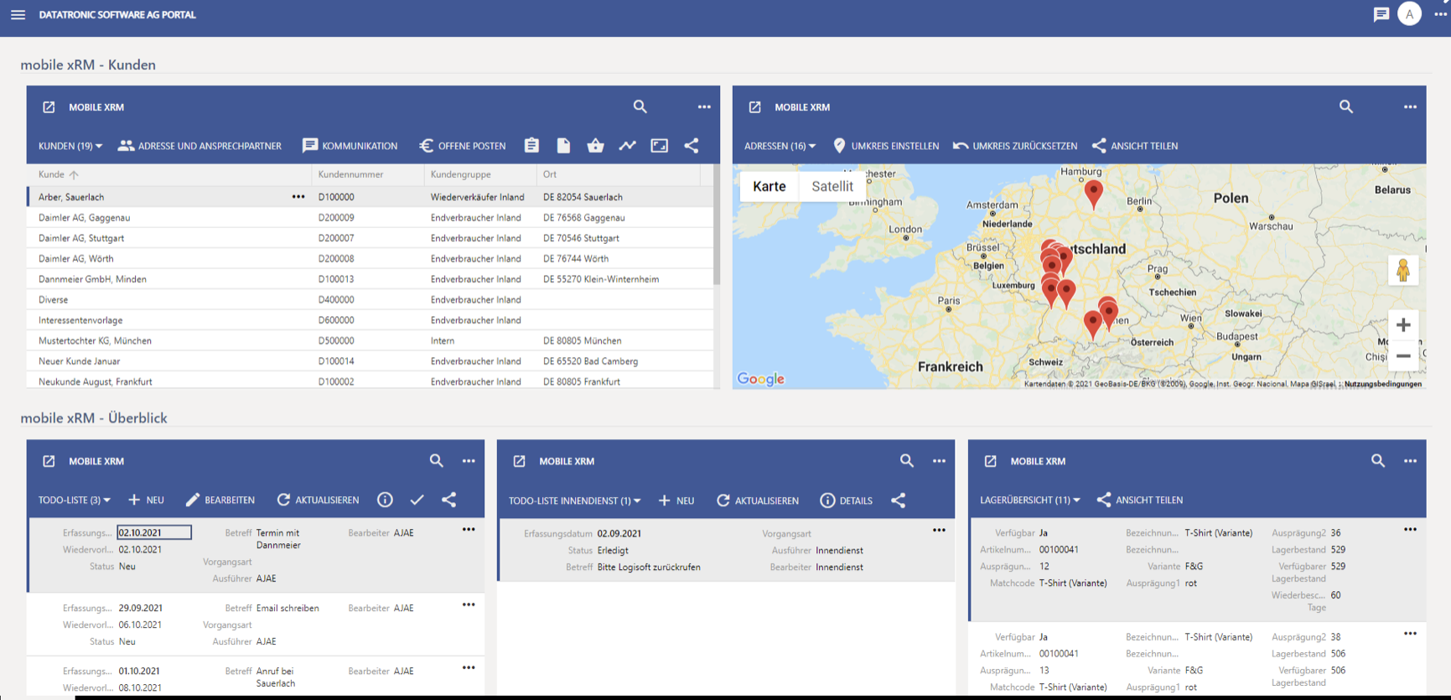Click the clipboard icon in Kunden toolbar

[531, 146]
